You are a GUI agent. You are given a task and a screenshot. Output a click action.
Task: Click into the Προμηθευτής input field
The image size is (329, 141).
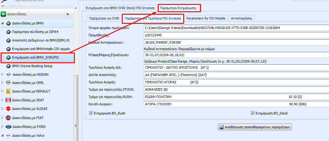point(236,35)
